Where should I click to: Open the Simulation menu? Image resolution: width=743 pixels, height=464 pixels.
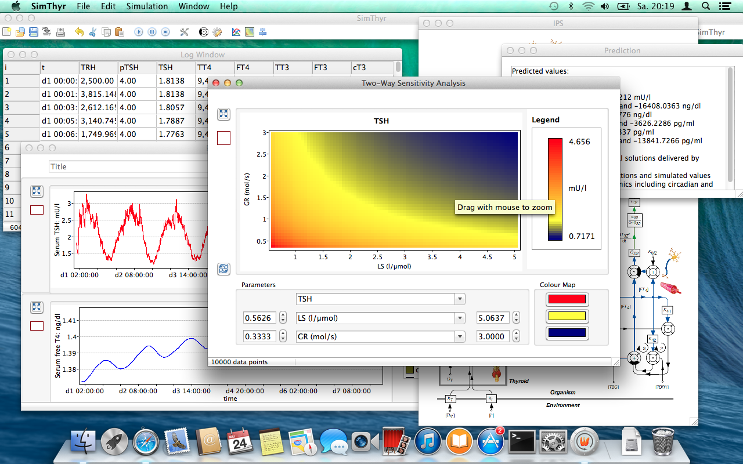[x=147, y=6]
